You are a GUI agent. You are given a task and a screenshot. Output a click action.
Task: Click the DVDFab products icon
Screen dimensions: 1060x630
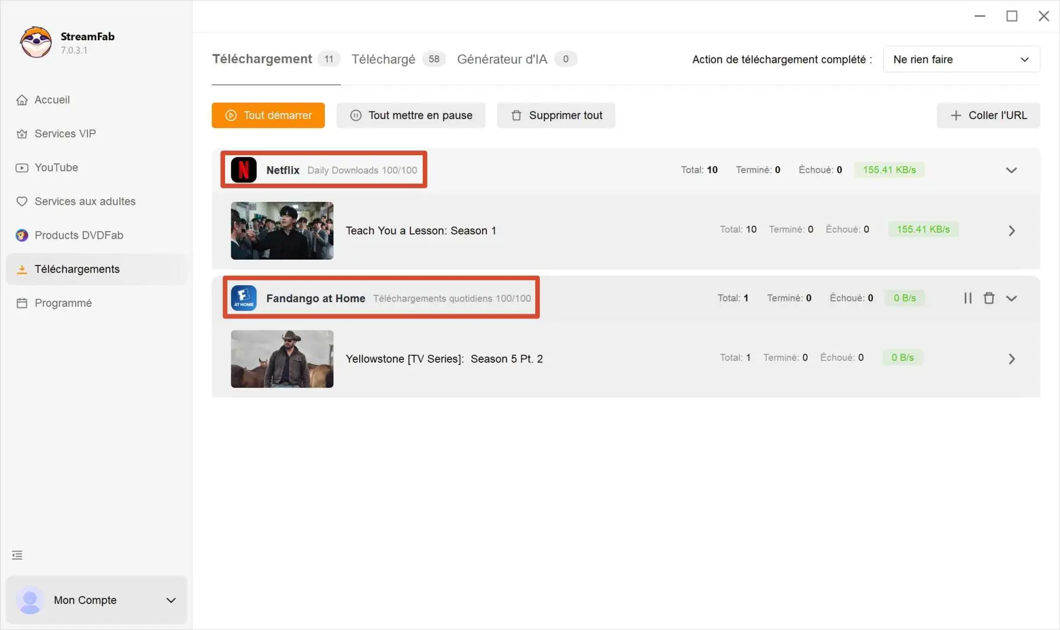[x=22, y=235]
